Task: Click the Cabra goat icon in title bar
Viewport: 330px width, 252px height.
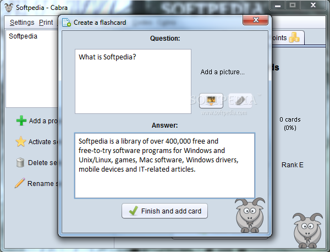Action: [x=9, y=8]
